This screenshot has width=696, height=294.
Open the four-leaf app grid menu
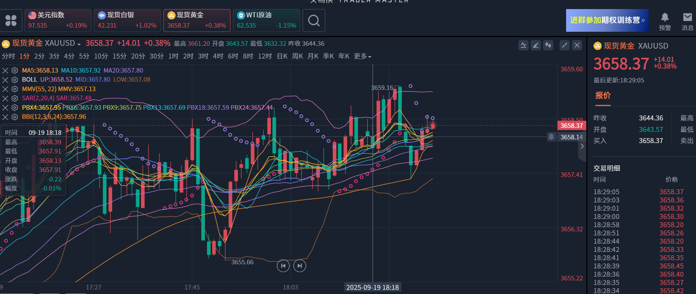11,20
